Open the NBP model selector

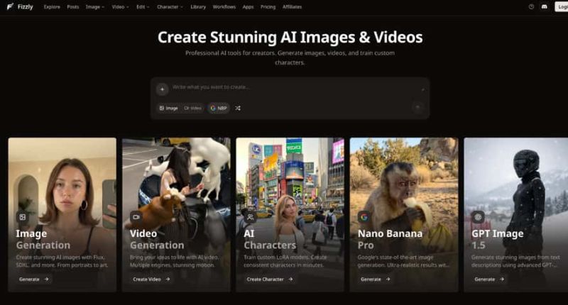[x=219, y=108]
